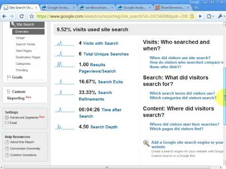
Task: Click the sparkline next to Search Exits
Action: pos(65,82)
